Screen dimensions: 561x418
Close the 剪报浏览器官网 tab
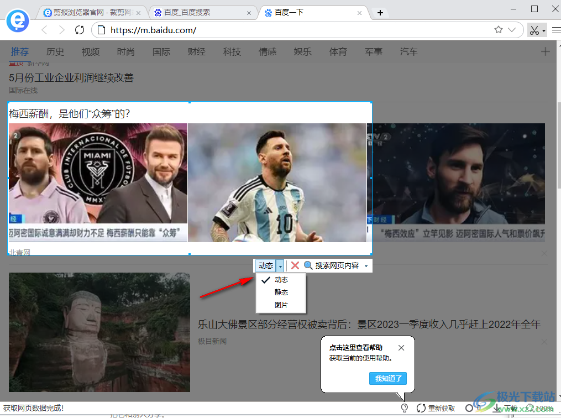coord(139,13)
